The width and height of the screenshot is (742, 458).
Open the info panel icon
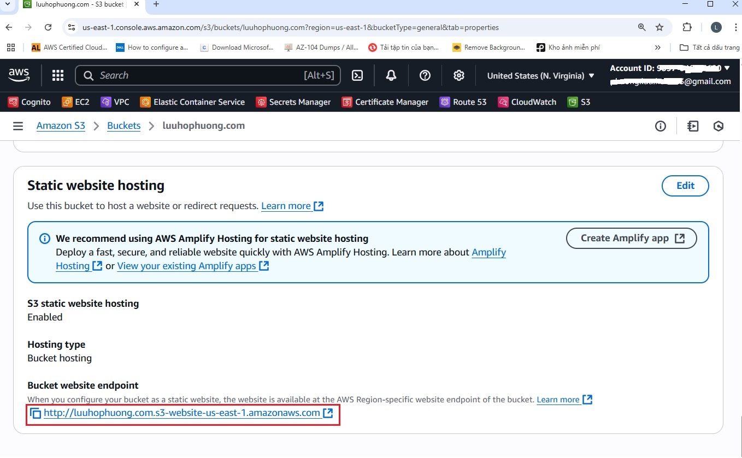pos(661,126)
